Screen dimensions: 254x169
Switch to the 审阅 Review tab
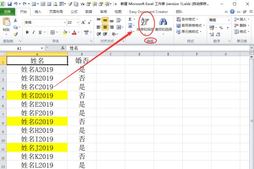tap(103, 12)
